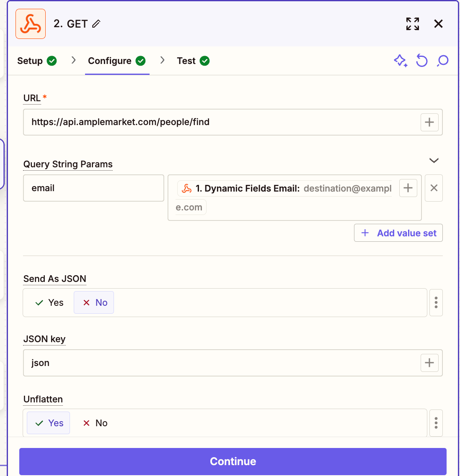Select No for Send As JSON

94,303
